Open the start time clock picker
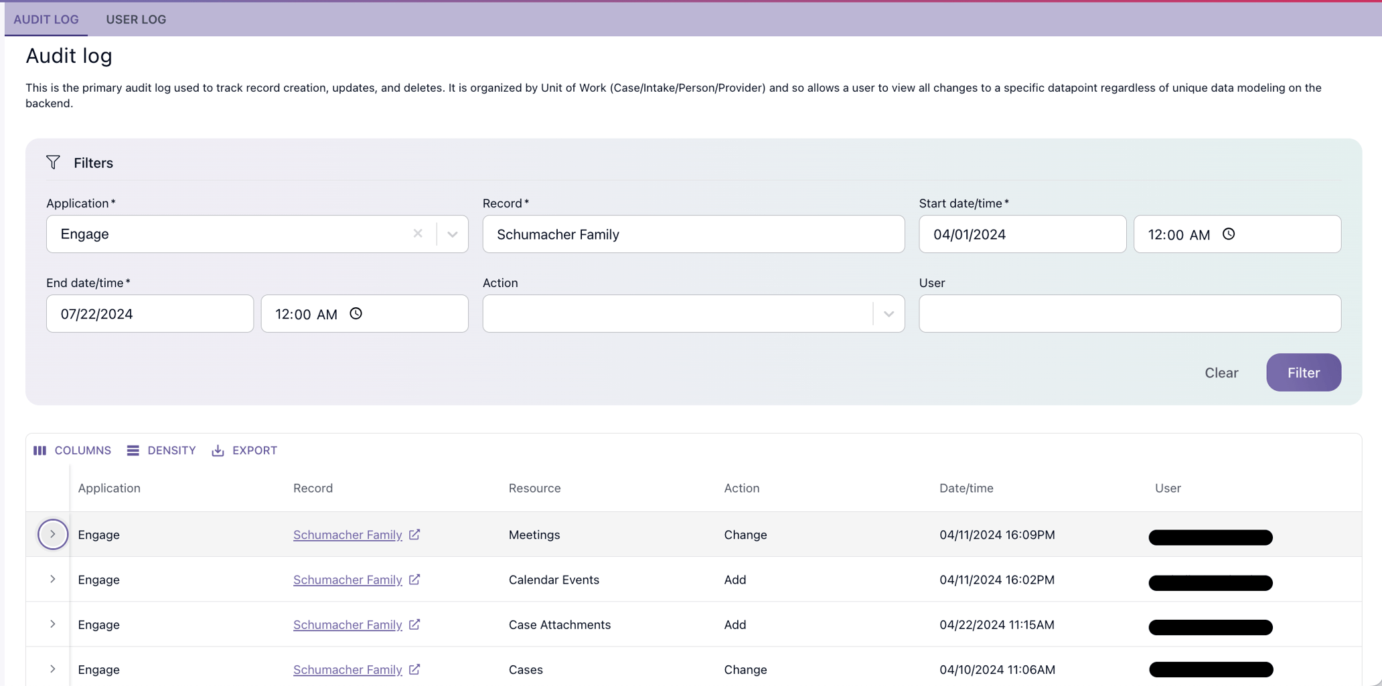Viewport: 1382px width, 686px height. click(x=1229, y=234)
